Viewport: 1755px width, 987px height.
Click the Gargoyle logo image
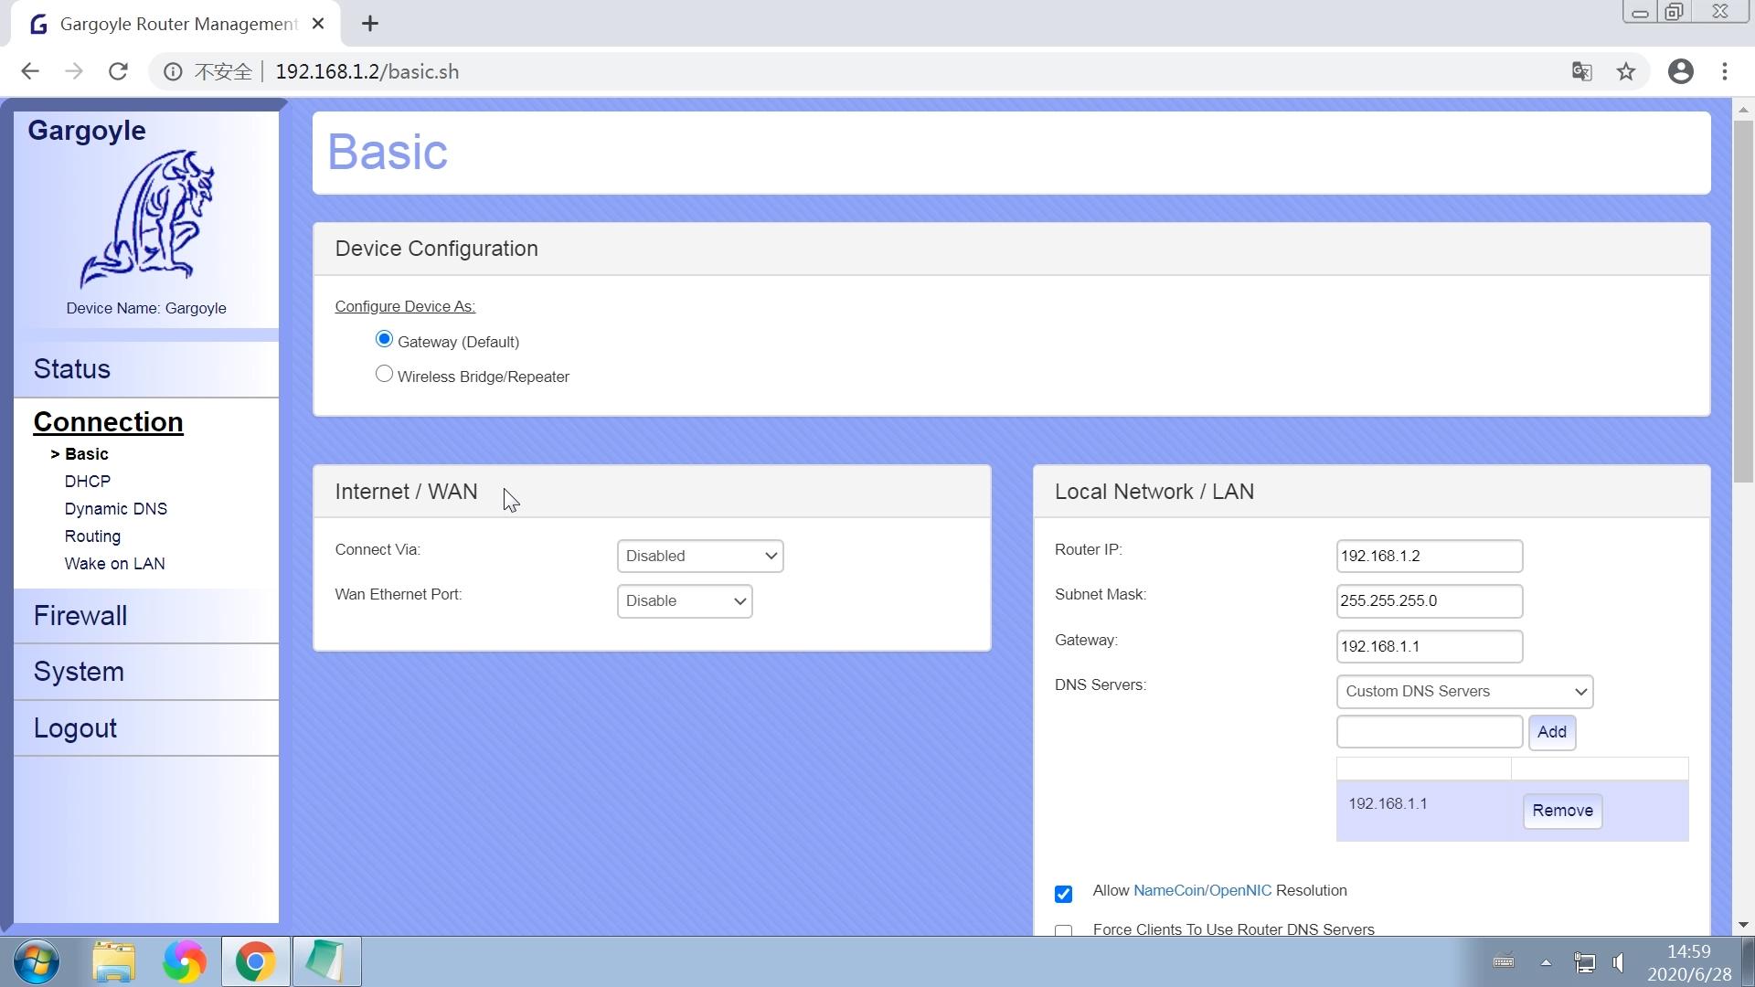[146, 218]
